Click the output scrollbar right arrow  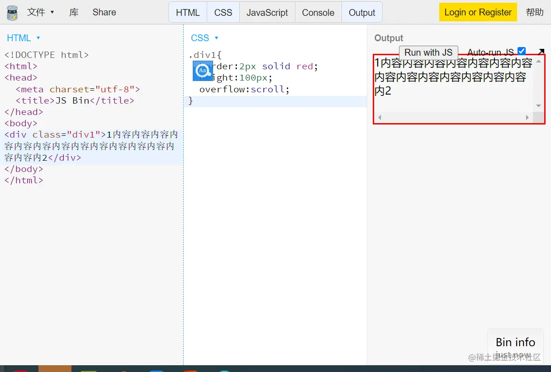point(527,118)
